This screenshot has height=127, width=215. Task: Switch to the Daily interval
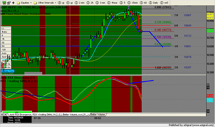[153, 3]
